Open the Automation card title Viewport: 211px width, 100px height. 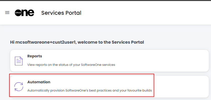(x=39, y=82)
